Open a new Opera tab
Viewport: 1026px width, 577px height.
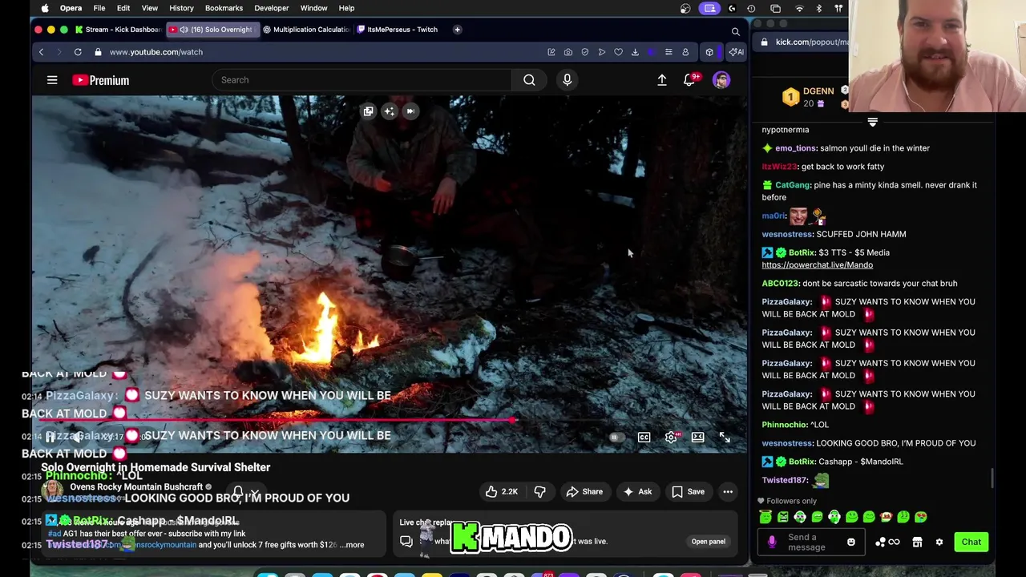click(457, 30)
